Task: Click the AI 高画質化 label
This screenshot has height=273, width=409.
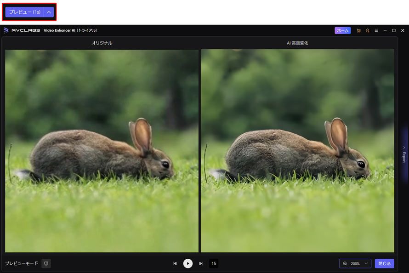Action: point(297,43)
